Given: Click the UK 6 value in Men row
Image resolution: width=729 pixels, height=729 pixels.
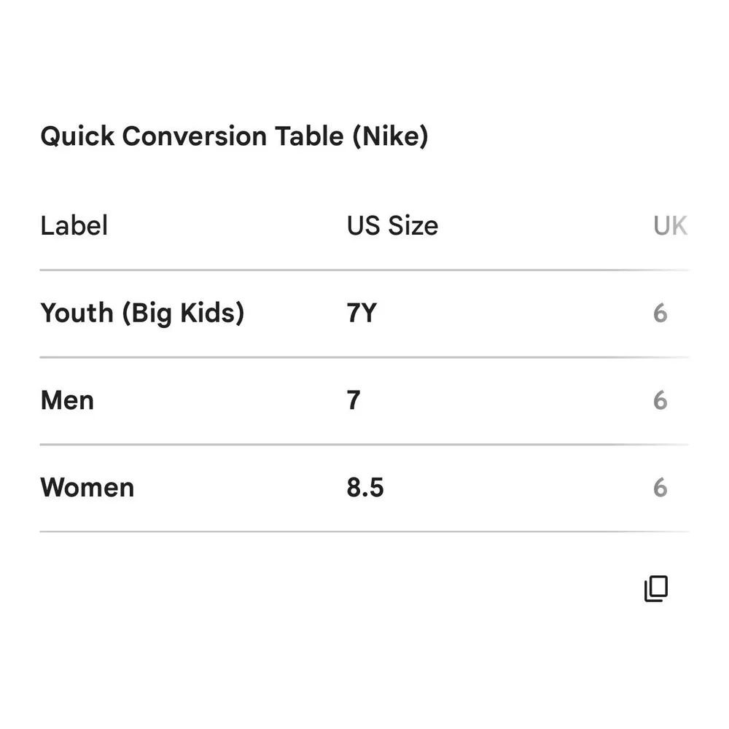Looking at the screenshot, I should coord(660,400).
